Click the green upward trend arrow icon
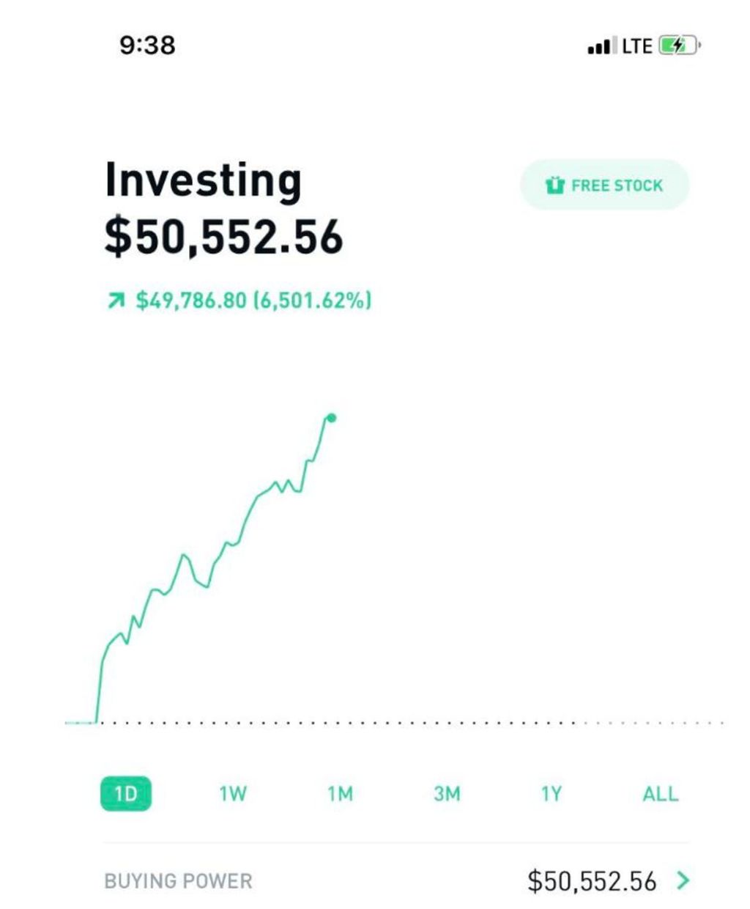750x909 pixels. [116, 301]
